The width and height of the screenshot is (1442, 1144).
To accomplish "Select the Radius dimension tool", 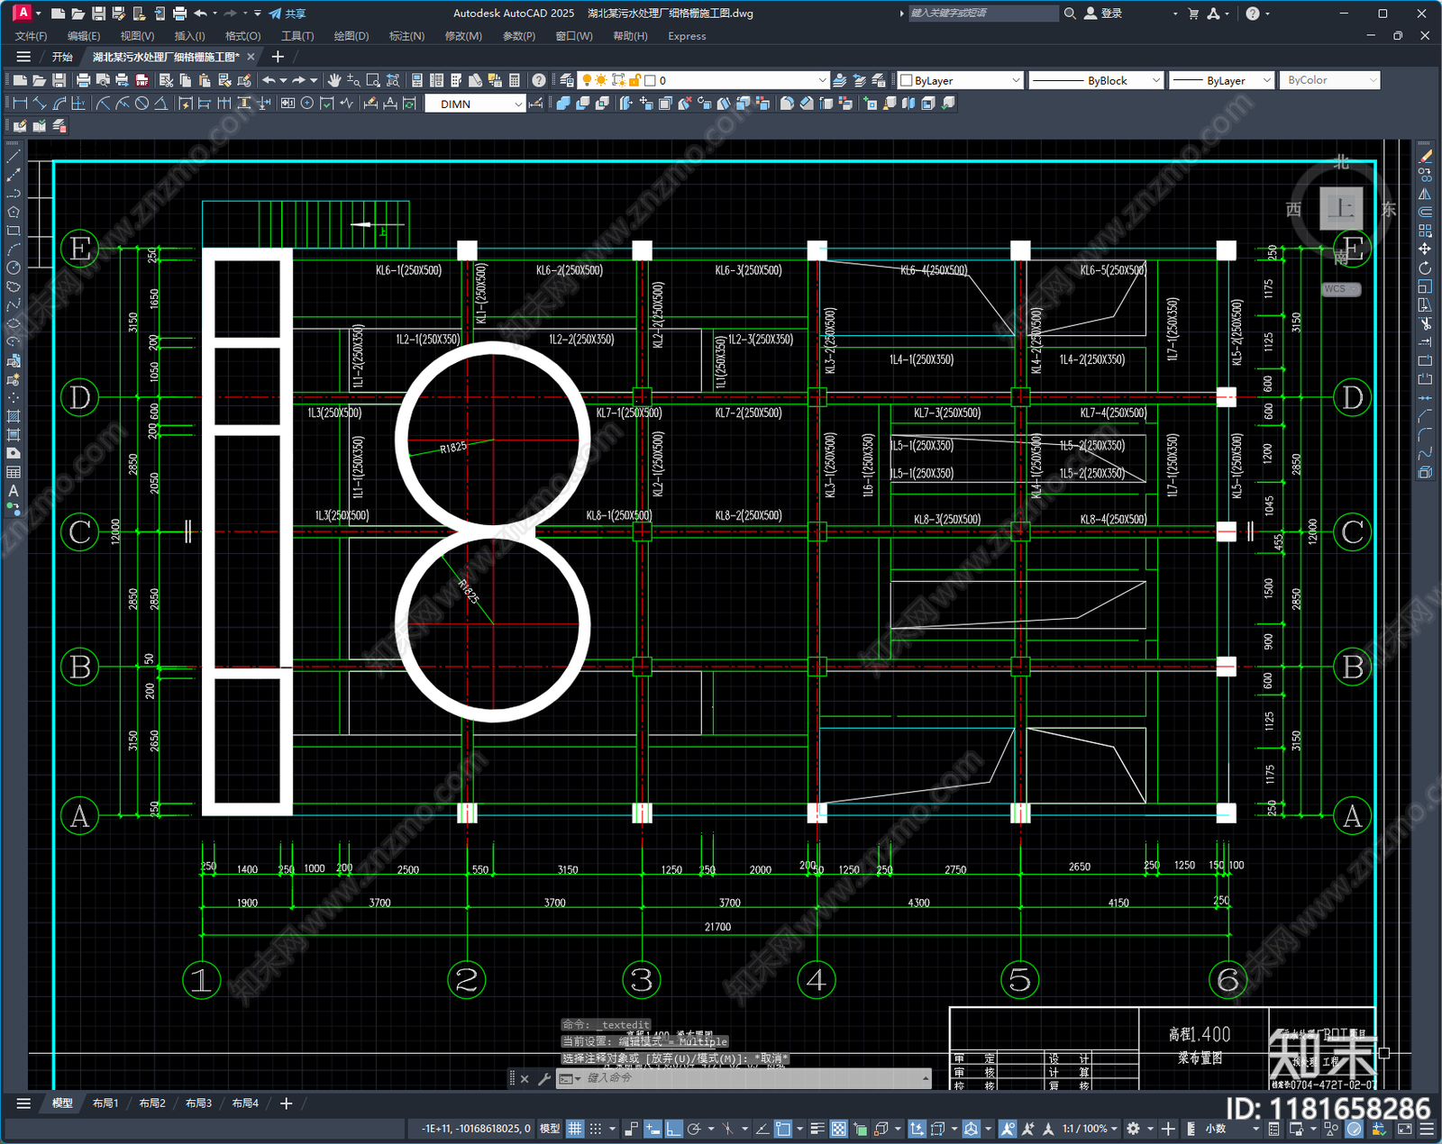I will click(103, 104).
